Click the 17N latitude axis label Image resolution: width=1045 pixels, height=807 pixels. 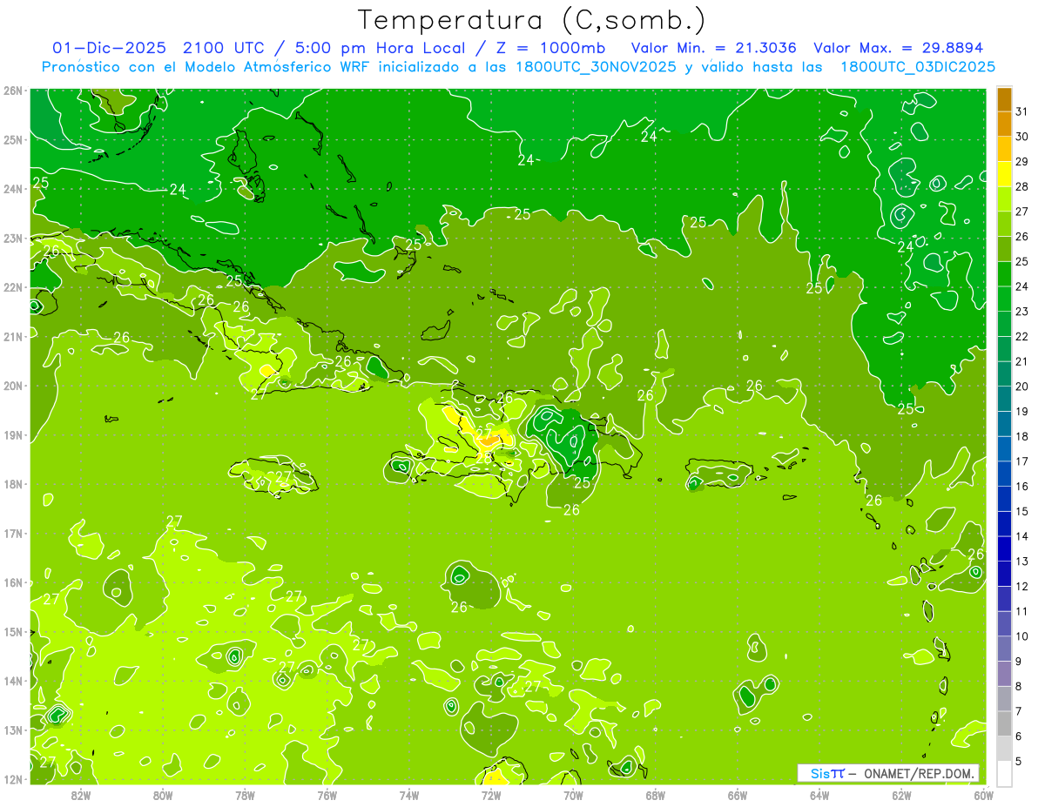click(13, 534)
